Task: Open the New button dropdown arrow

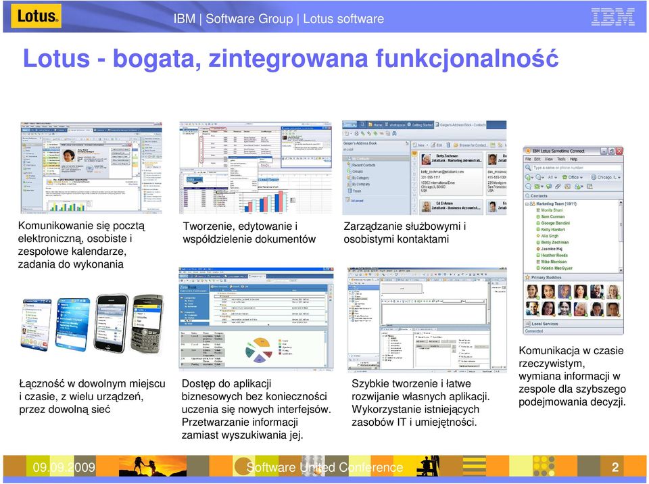Action: point(427,145)
